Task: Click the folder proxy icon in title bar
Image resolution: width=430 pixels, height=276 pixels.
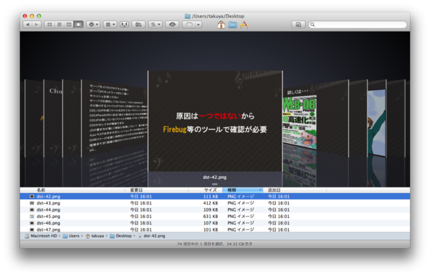Action: 188,16
